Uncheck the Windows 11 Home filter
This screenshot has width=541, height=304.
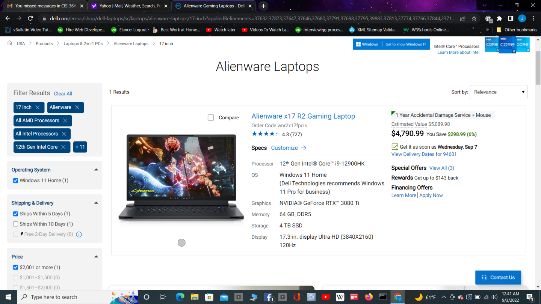pyautogui.click(x=15, y=181)
